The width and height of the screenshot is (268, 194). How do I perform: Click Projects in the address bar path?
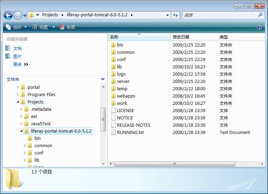point(50,15)
